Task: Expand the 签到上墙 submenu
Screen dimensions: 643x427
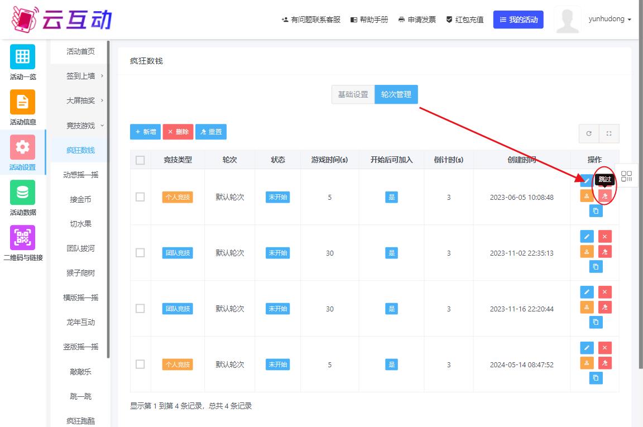Action: coord(80,76)
